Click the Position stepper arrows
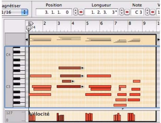Screen dimensions: 161x123 (x=76, y=12)
